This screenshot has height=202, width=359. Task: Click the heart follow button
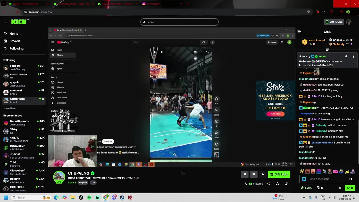(254, 174)
